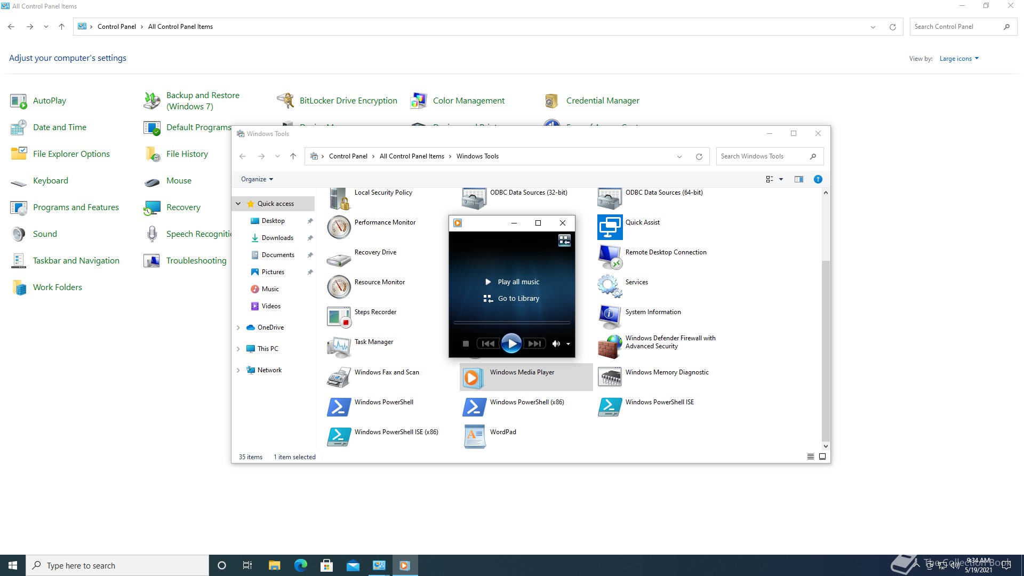Screen dimensions: 1024x576
Task: Toggle preview pane in Windows Tools
Action: [x=798, y=179]
